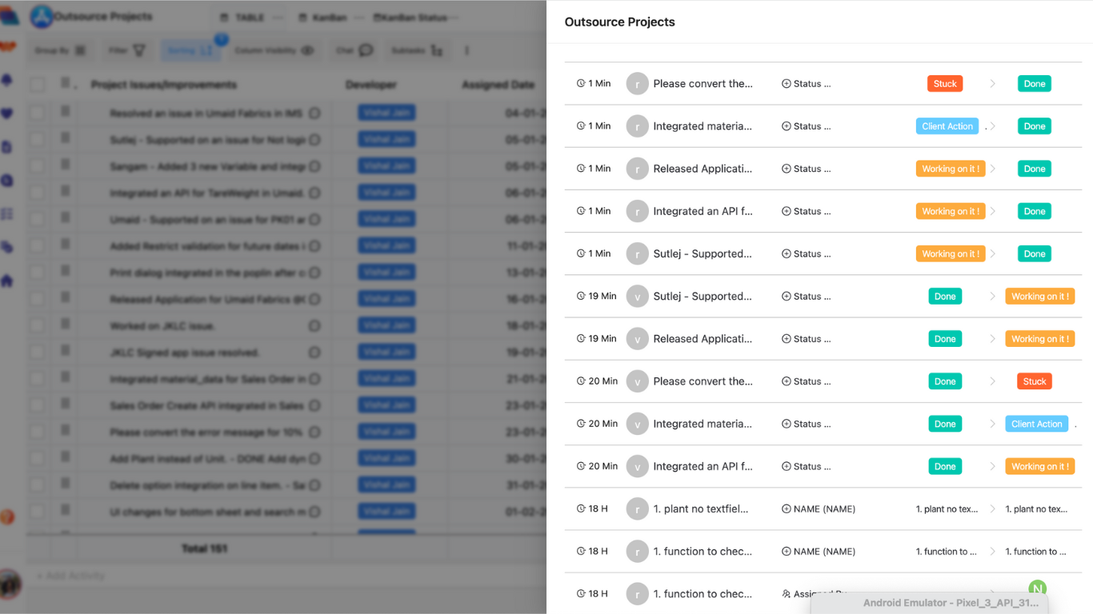Click Add Activity at table bottom
Viewport: 1093px width, 614px height.
[x=70, y=576]
